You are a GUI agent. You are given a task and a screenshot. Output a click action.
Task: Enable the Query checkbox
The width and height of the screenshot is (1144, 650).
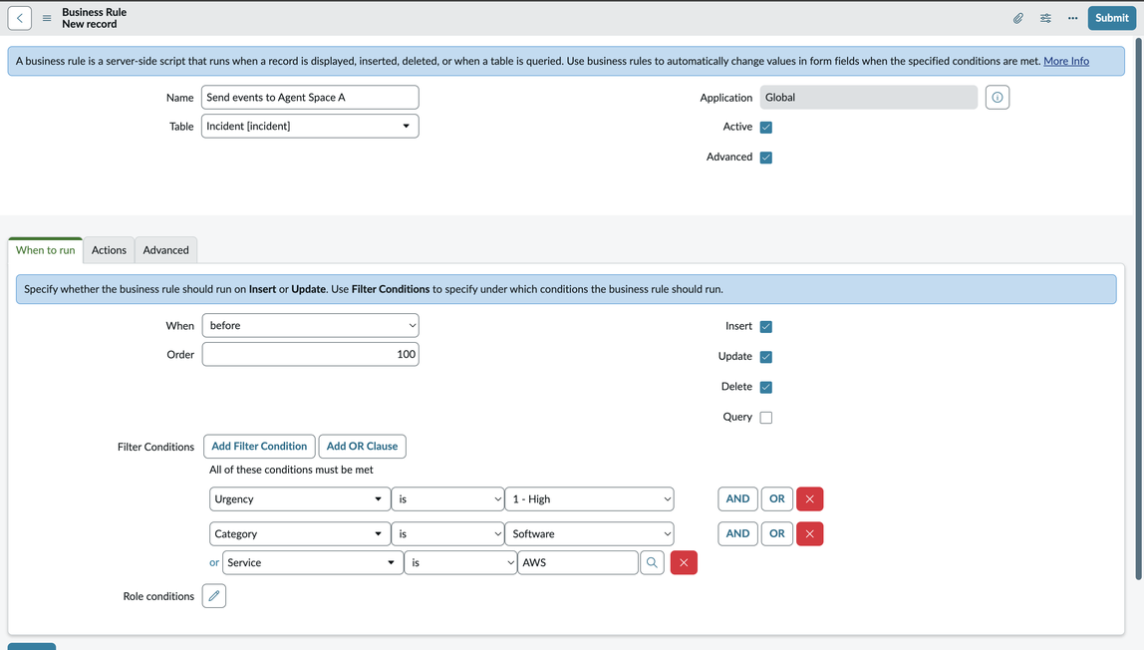[765, 418]
